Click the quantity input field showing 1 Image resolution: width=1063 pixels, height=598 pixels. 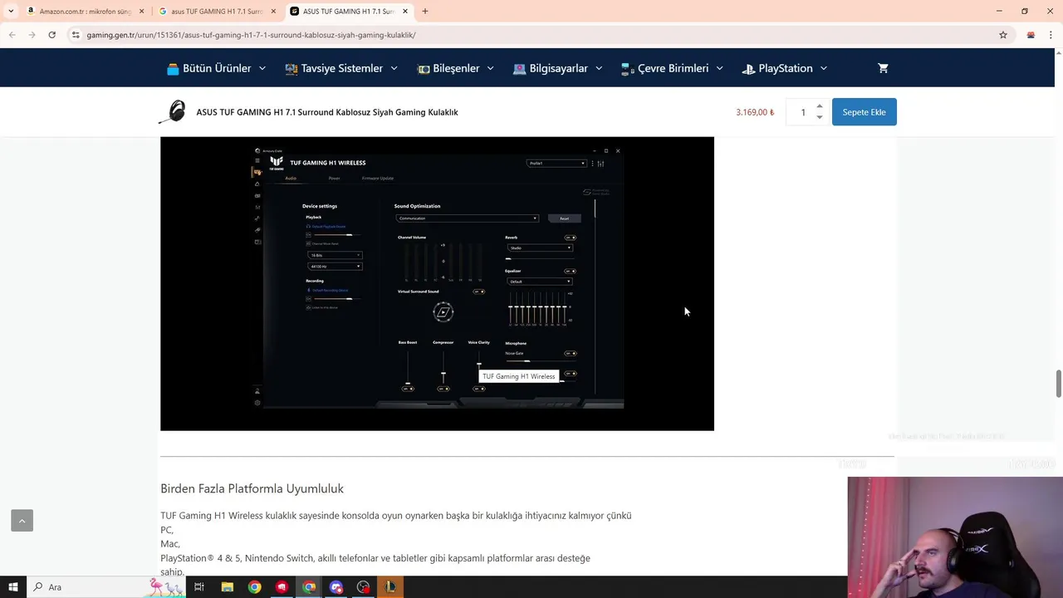point(802,112)
